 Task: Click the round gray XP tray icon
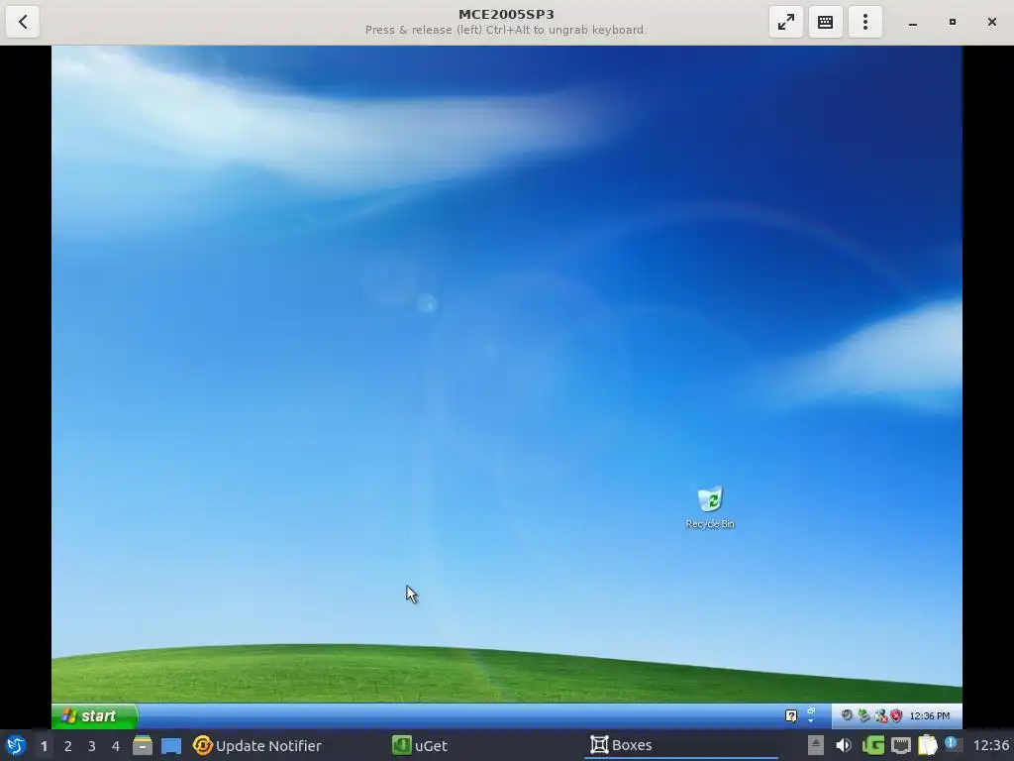click(x=847, y=715)
